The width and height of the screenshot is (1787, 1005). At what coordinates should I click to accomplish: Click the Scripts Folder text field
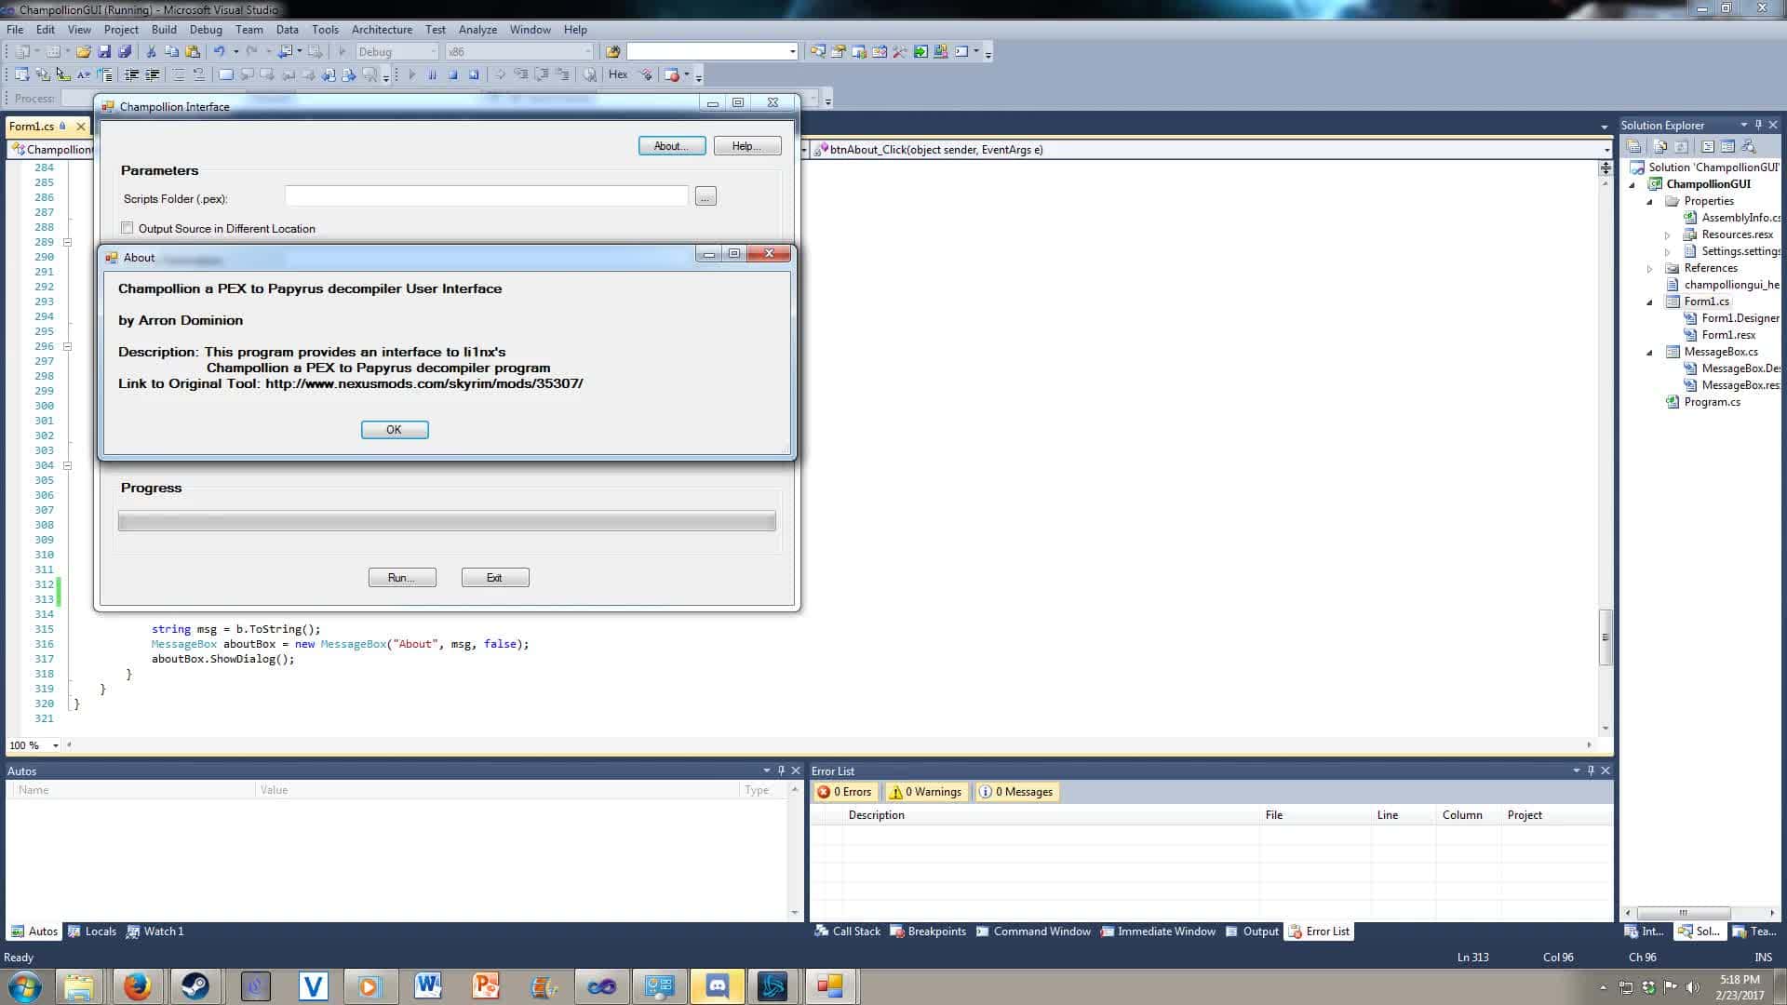(487, 196)
